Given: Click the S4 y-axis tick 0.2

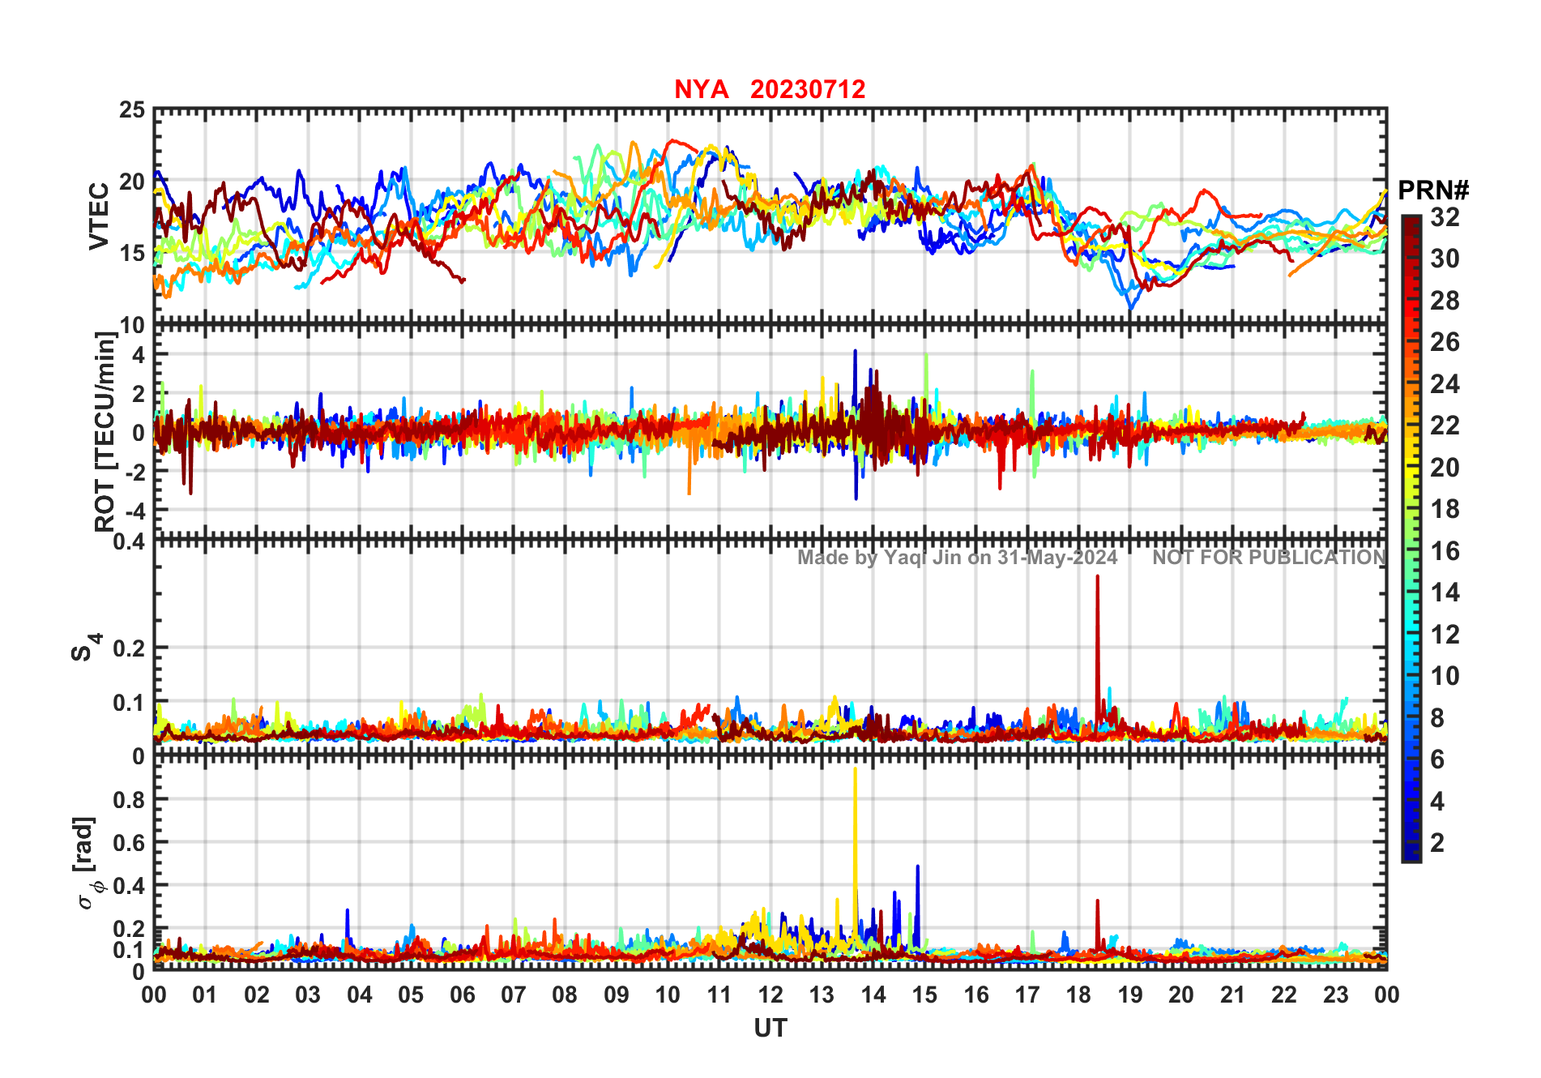Looking at the screenshot, I should (129, 648).
